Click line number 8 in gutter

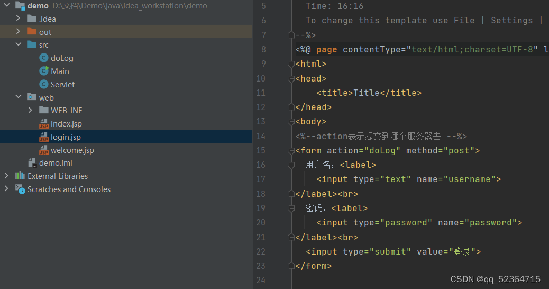coord(263,49)
